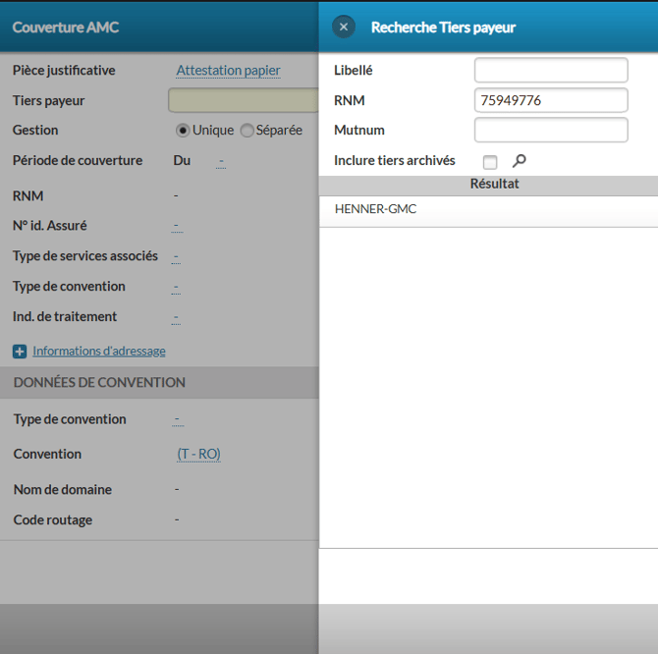This screenshot has height=654, width=658.
Task: Click the Tiers payeur field
Action: pyautogui.click(x=244, y=101)
